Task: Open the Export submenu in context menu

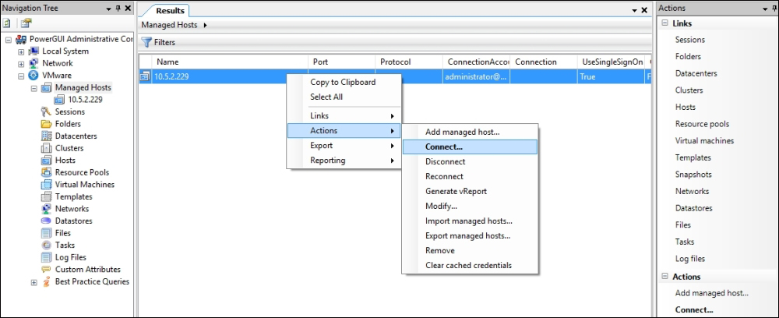Action: point(344,146)
